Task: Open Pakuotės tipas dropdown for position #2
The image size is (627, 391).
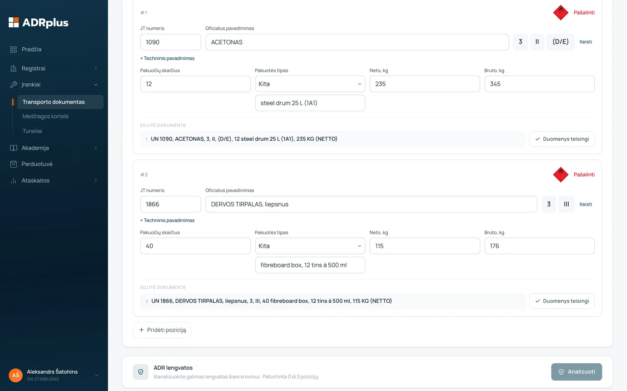Action: click(x=310, y=246)
